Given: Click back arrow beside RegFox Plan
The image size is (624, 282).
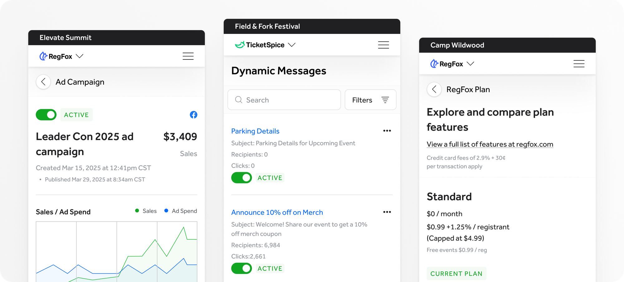Looking at the screenshot, I should coord(434,90).
